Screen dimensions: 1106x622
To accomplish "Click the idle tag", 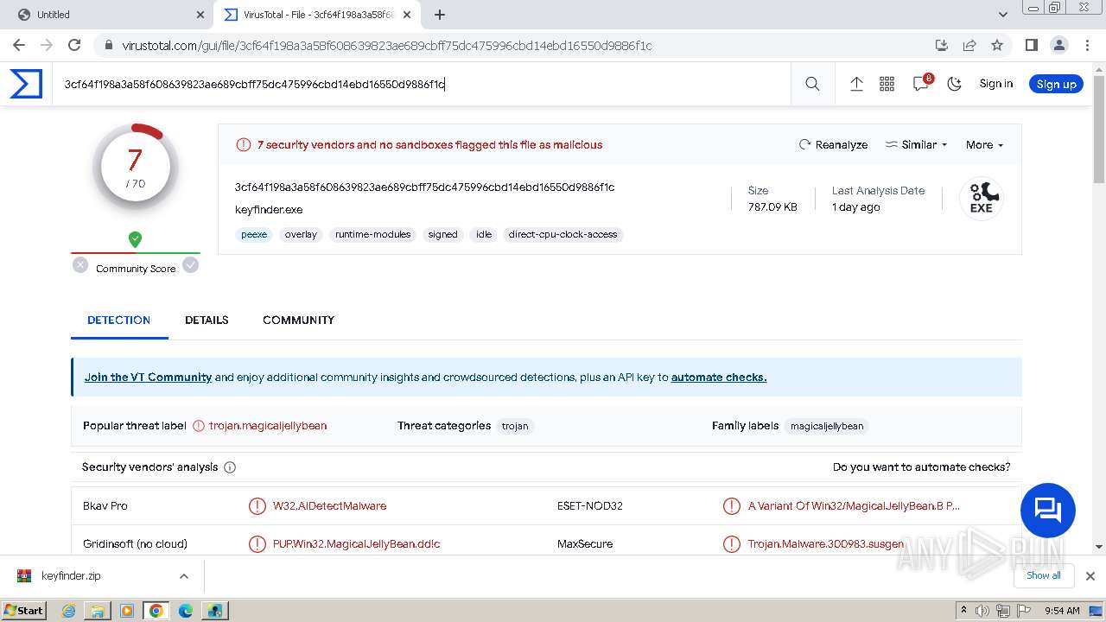I will [x=484, y=234].
